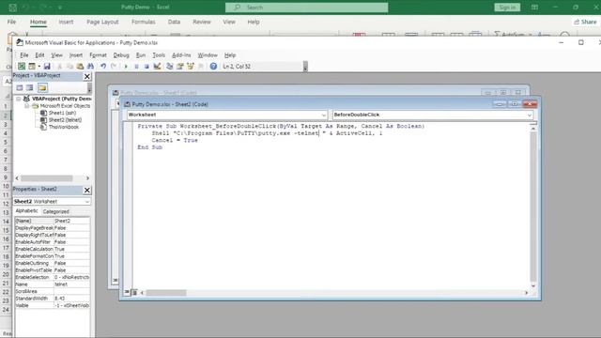This screenshot has height=338, width=601.
Task: Undo last edit with Undo arrow
Action: point(103,67)
